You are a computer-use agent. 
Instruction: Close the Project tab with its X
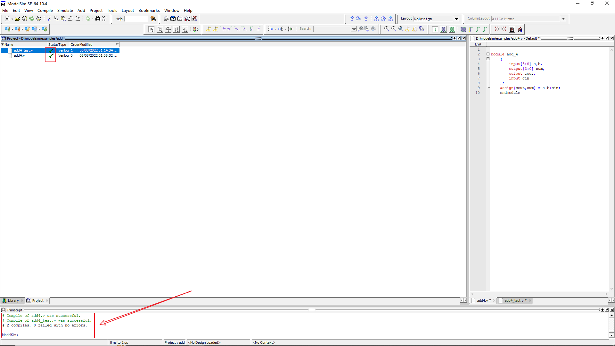[47, 301]
